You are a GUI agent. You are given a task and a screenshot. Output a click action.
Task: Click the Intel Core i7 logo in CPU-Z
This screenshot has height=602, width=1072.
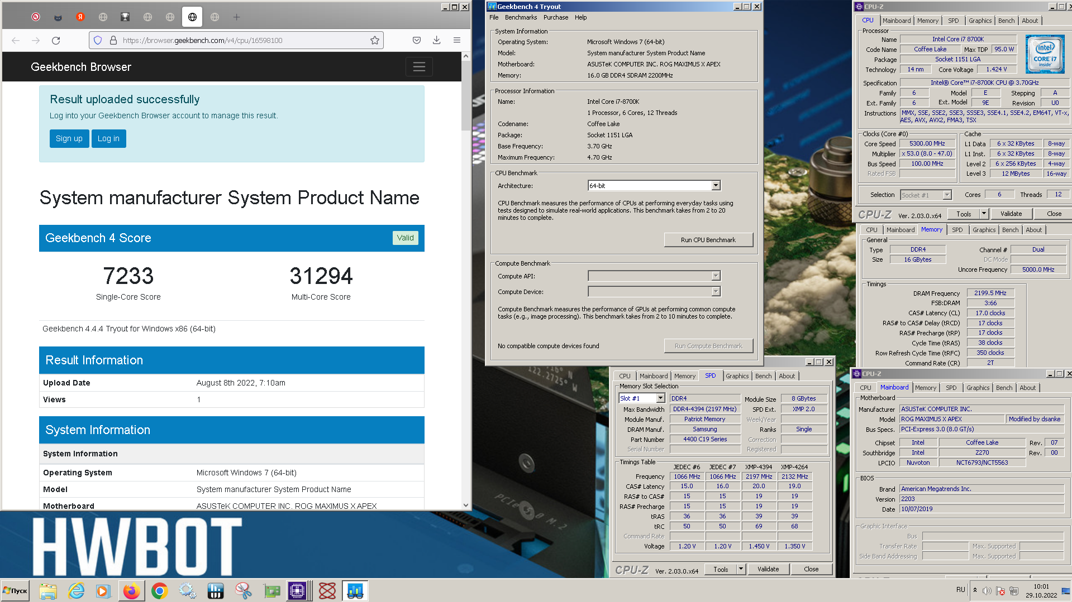click(1045, 54)
